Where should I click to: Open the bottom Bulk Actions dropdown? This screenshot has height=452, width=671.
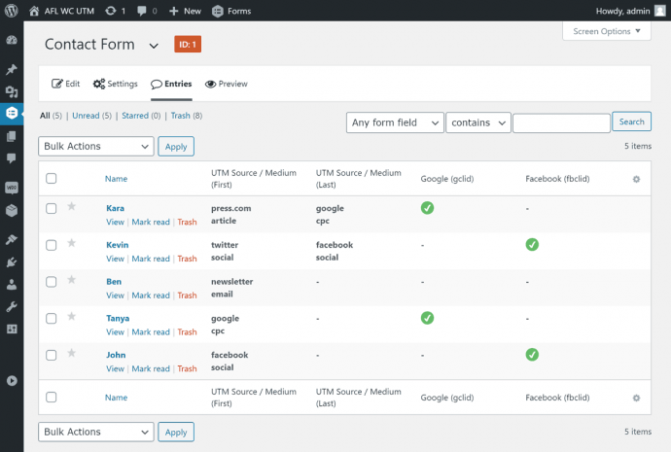(x=96, y=432)
